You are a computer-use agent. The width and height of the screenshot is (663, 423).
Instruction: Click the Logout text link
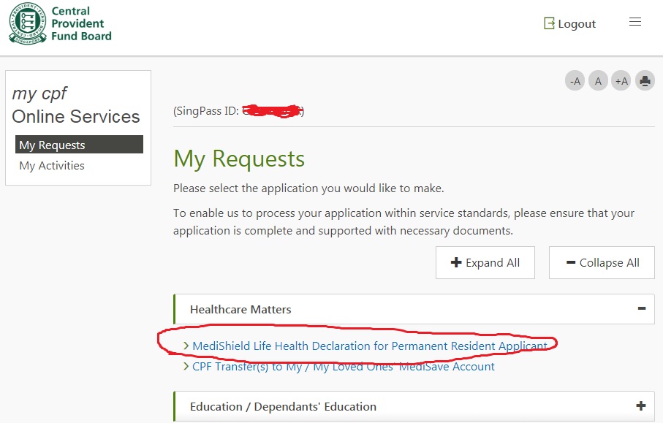(x=577, y=24)
